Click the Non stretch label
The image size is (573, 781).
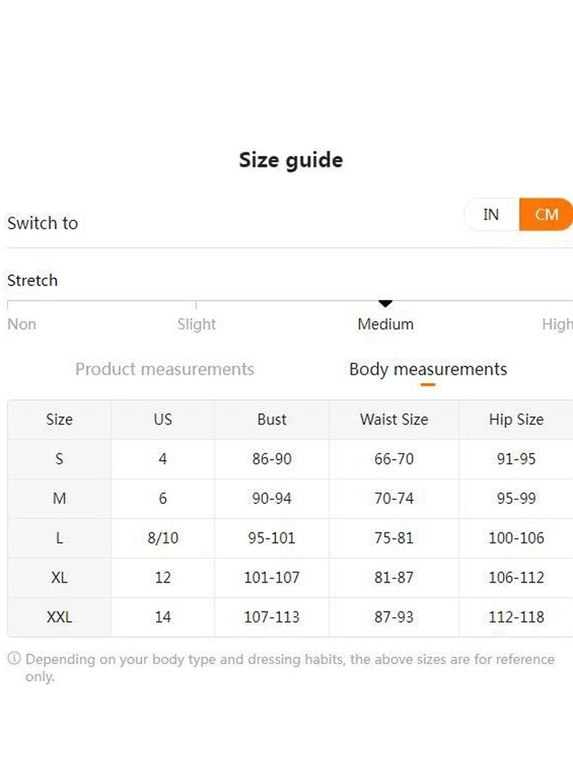21,324
